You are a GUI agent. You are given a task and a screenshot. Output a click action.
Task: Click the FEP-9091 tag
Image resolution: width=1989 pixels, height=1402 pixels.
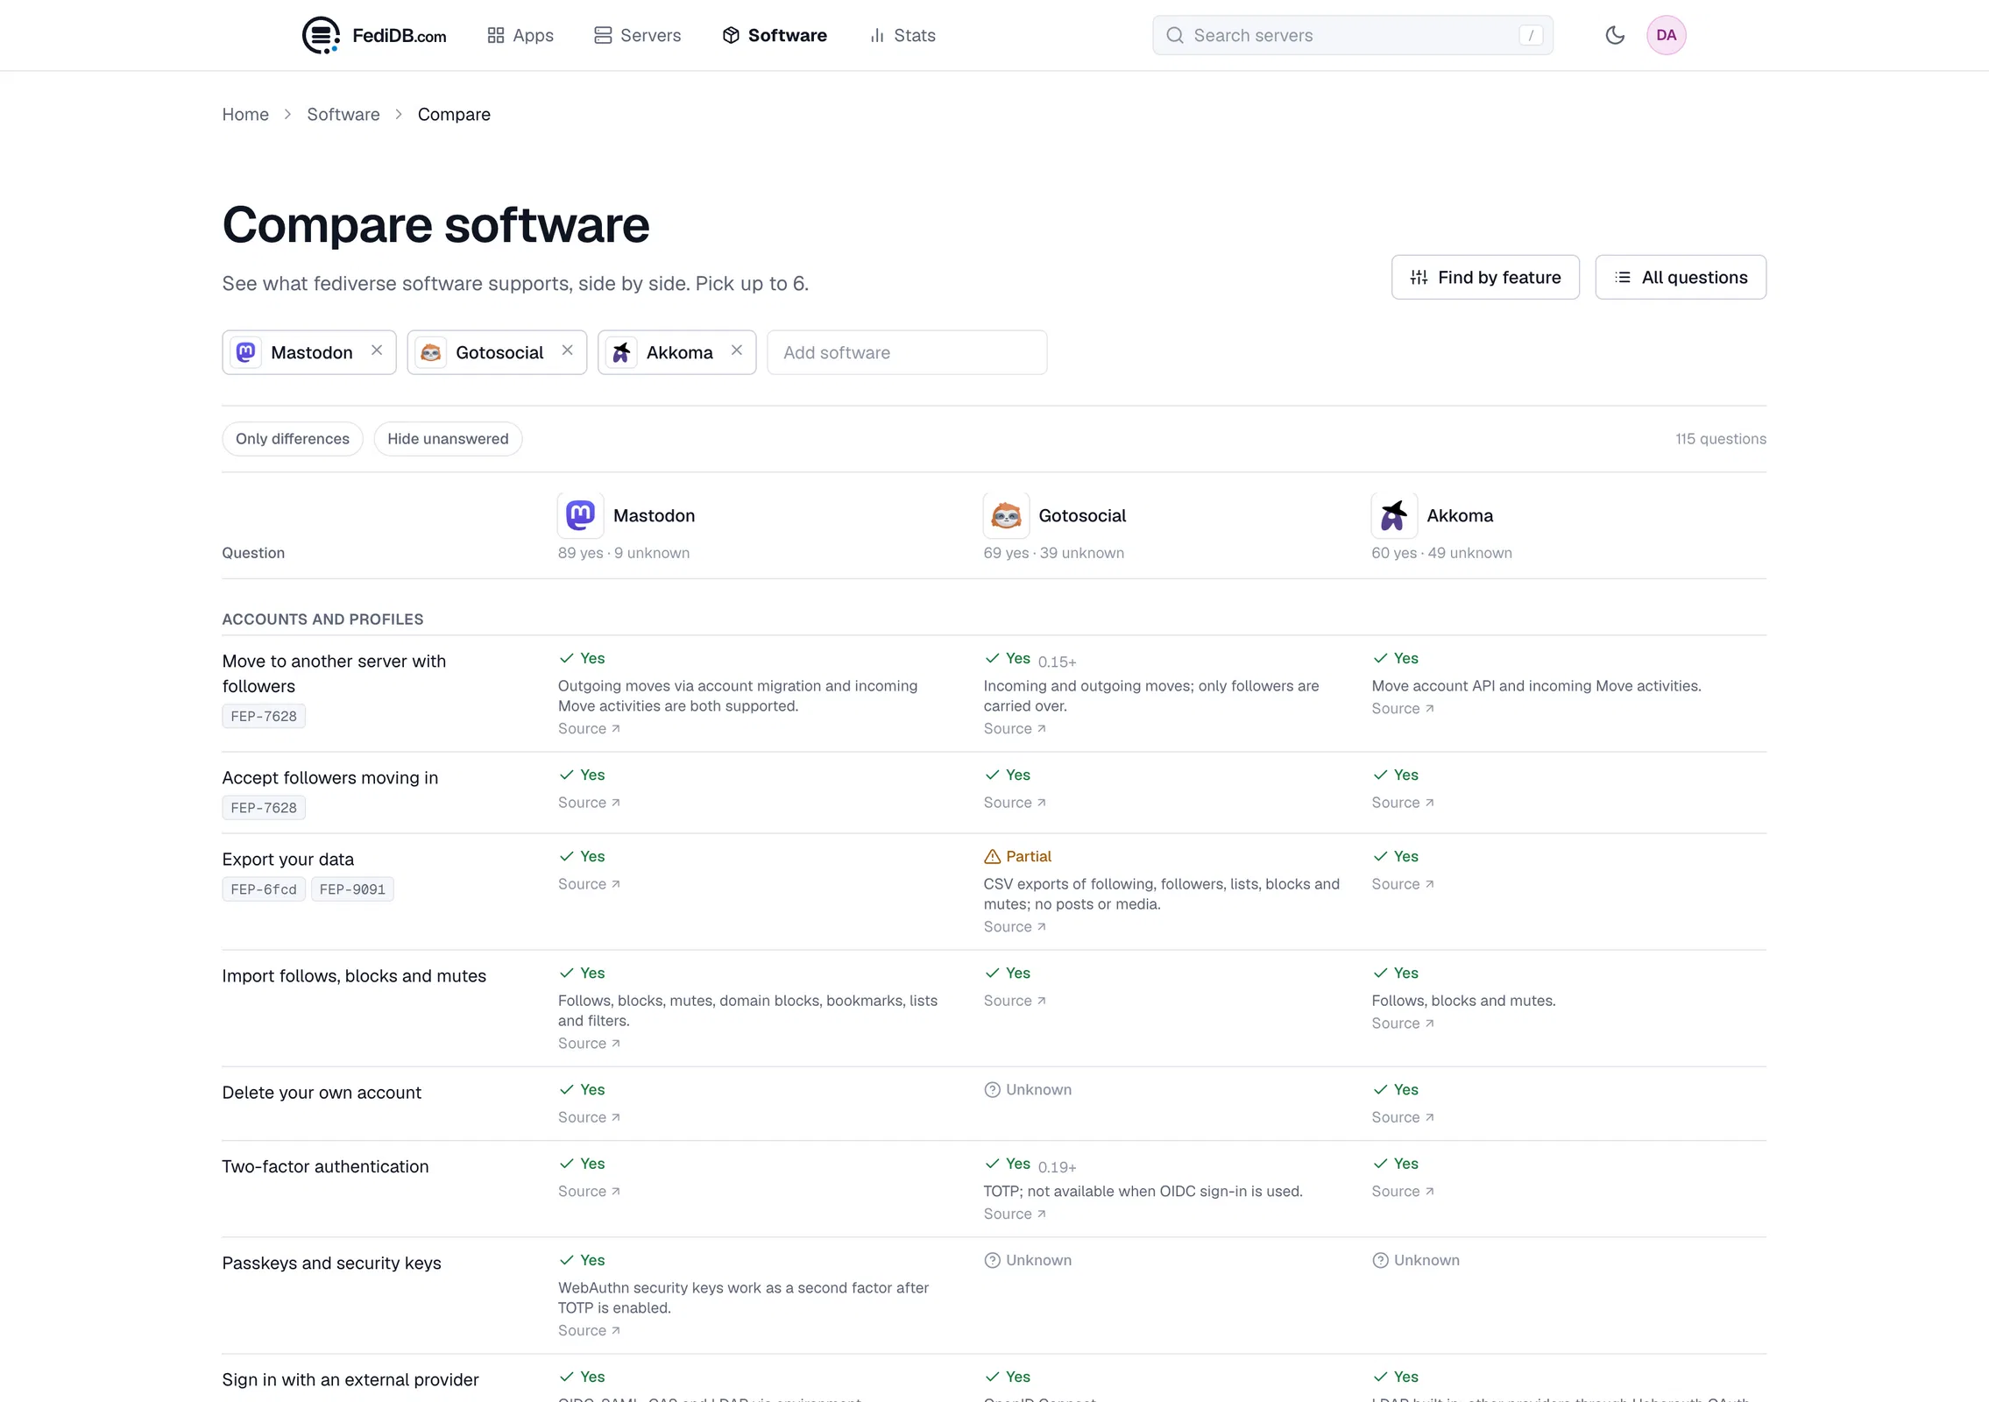click(x=352, y=889)
